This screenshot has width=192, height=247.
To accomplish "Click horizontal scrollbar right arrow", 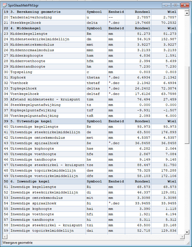I will [x=182, y=237].
